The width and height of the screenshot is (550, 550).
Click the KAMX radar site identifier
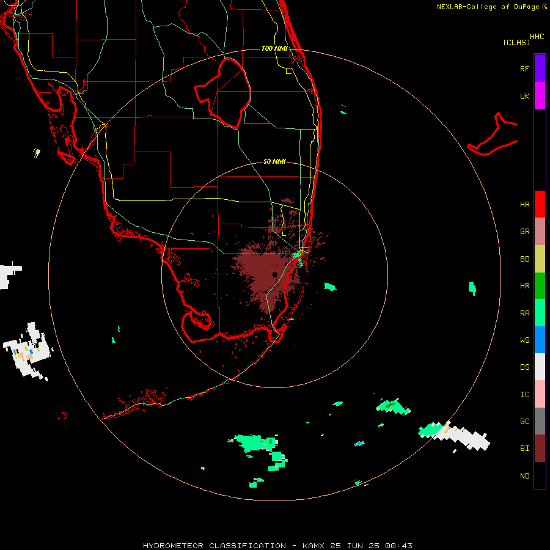313,546
